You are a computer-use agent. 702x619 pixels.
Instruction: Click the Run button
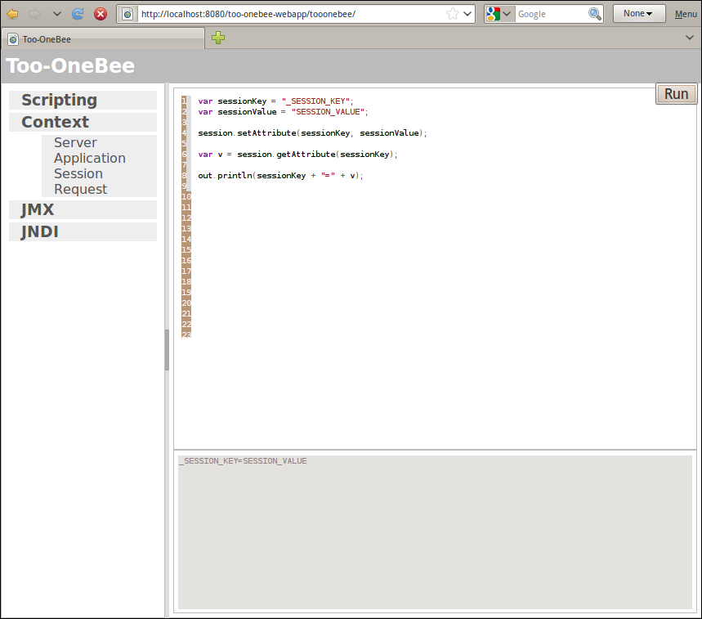676,93
